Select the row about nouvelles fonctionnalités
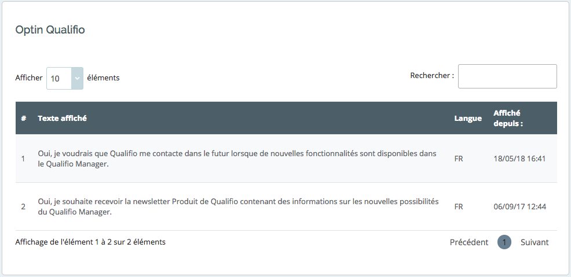571x277 pixels. pyautogui.click(x=286, y=158)
